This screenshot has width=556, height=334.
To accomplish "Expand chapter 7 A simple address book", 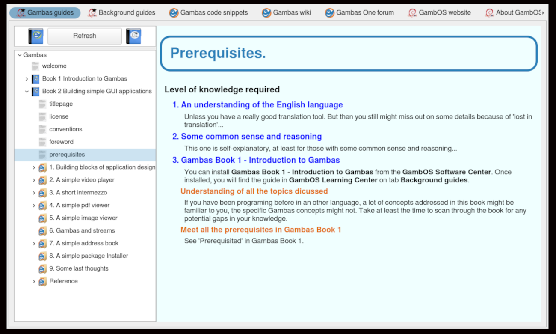I will (34, 243).
